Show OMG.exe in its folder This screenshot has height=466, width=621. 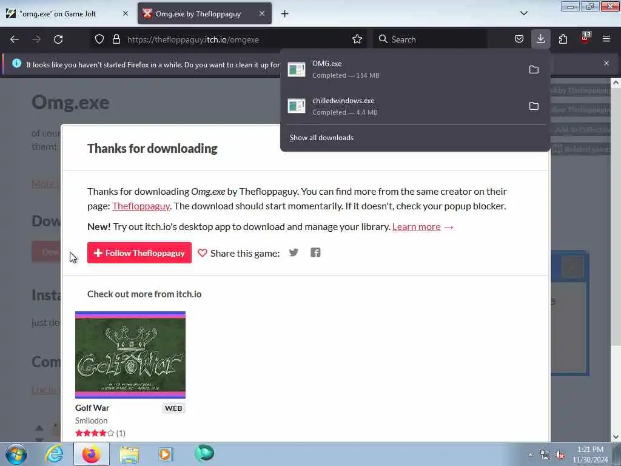[534, 70]
